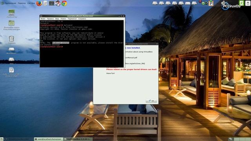Screen dimensions: 251x141
Task: Open terminal Поиск menu
Action: (63, 19)
